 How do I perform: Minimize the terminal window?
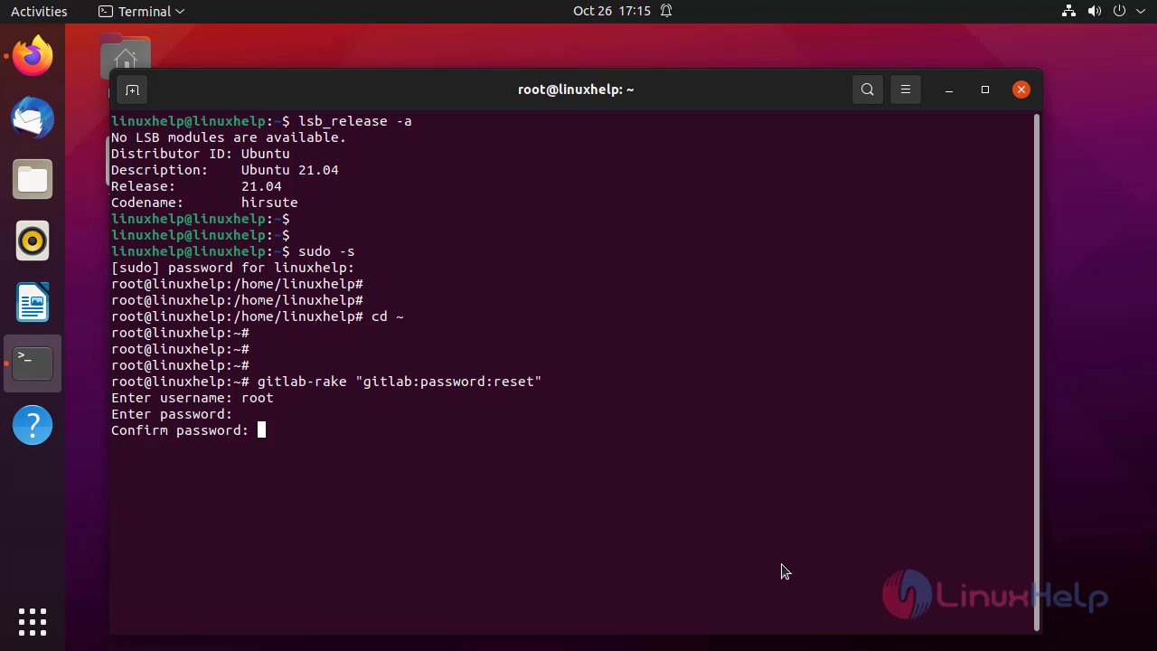point(949,90)
